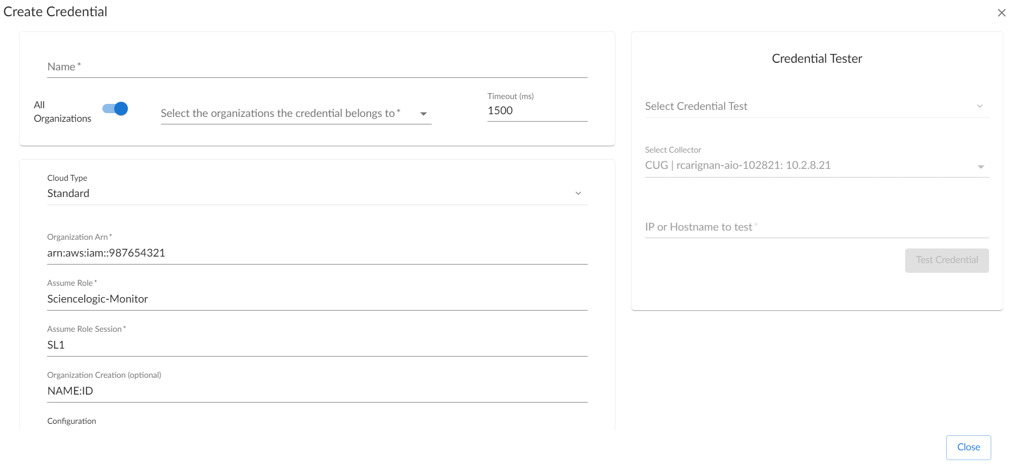Click the chevron arrow beside Standard

point(578,193)
